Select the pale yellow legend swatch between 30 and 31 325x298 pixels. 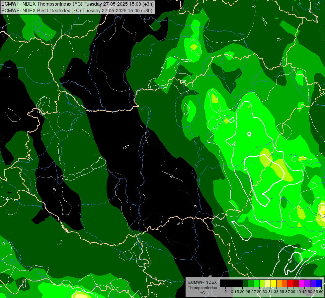(x=268, y=283)
